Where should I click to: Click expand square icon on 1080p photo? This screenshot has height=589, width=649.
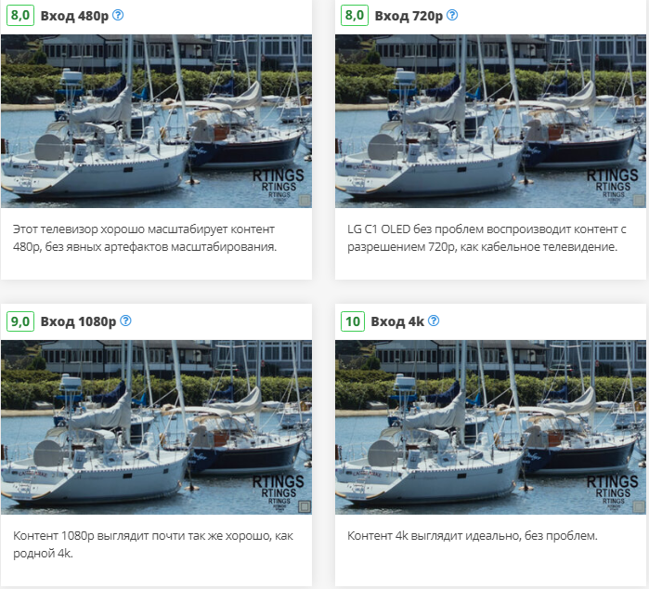(x=305, y=506)
